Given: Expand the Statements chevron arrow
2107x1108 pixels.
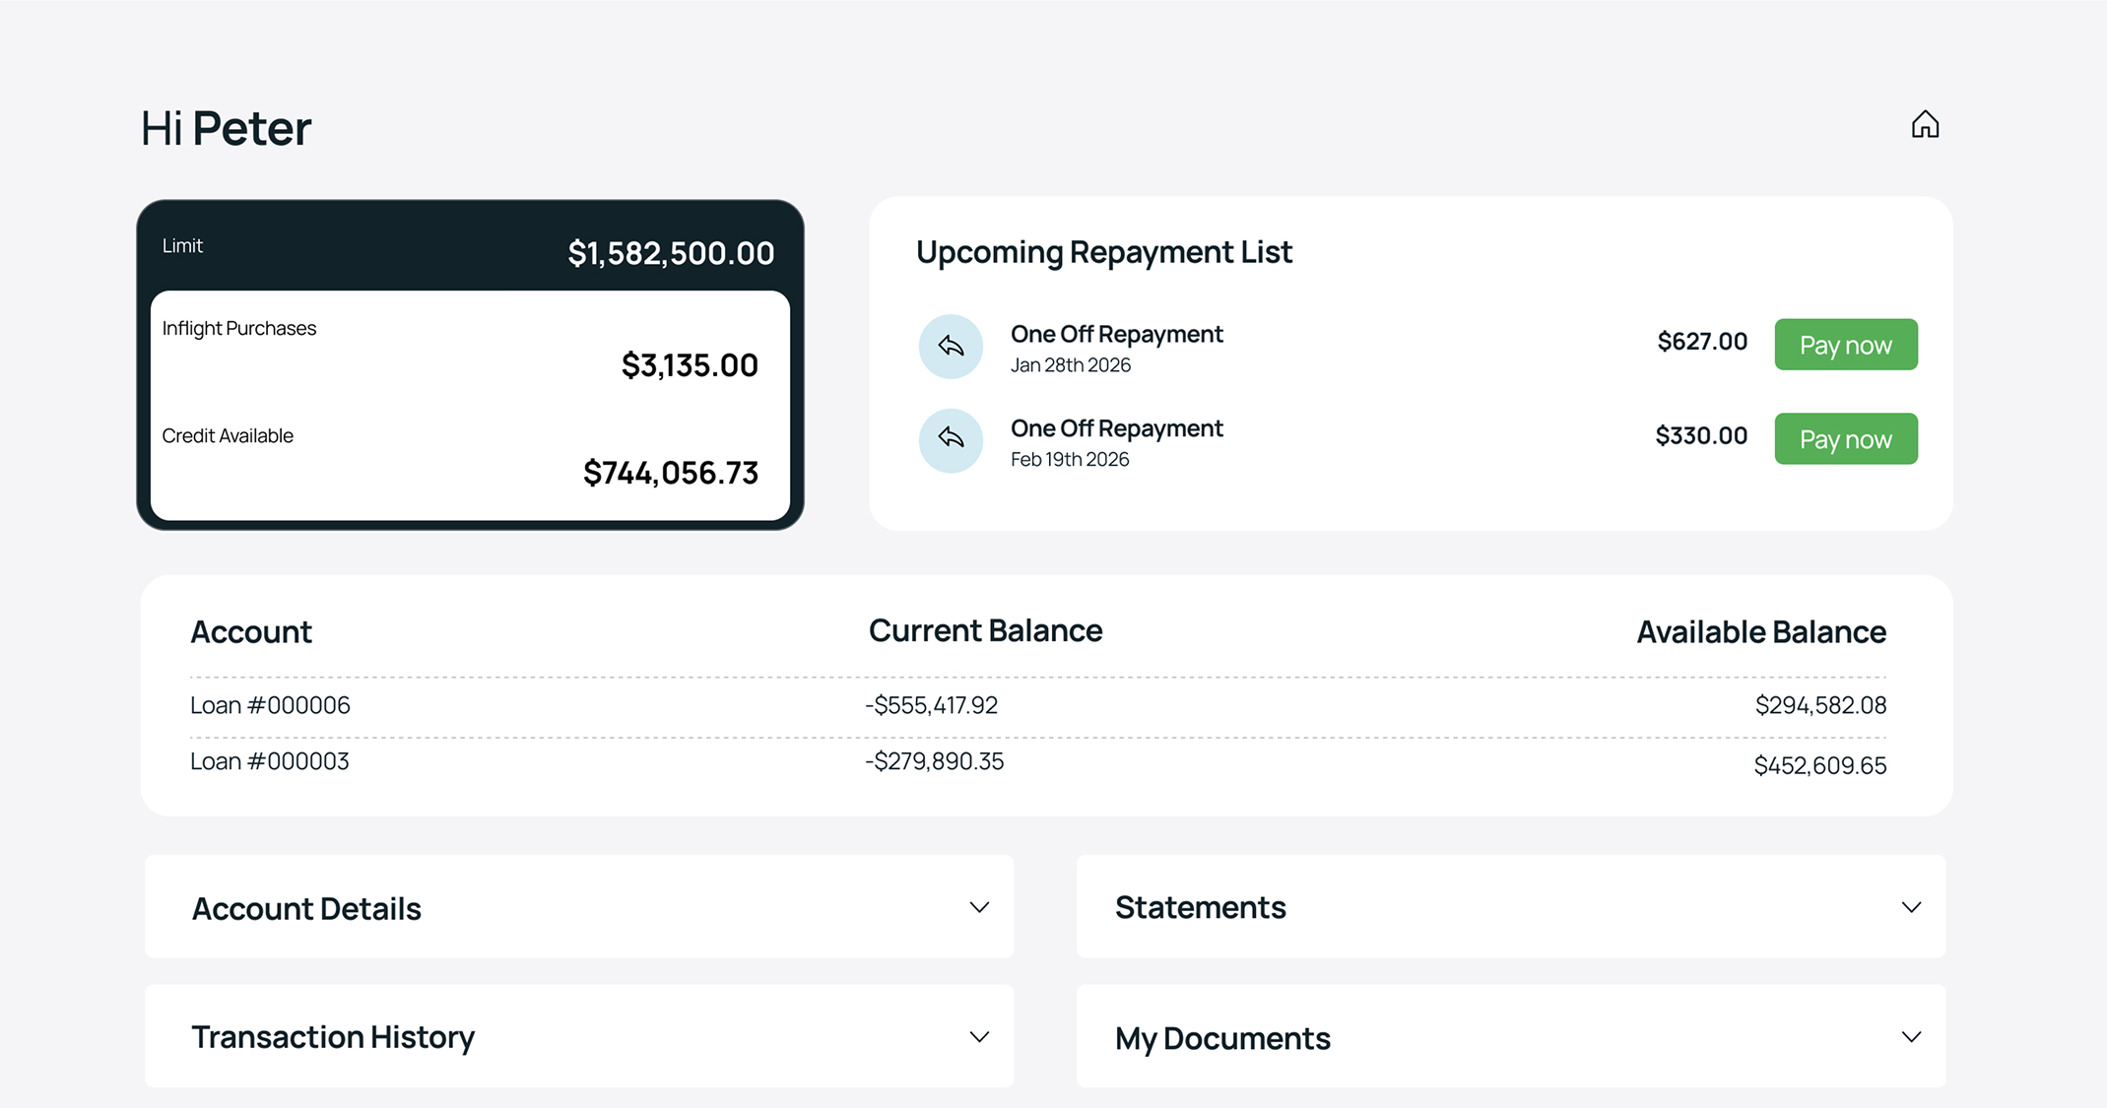Looking at the screenshot, I should point(1911,907).
